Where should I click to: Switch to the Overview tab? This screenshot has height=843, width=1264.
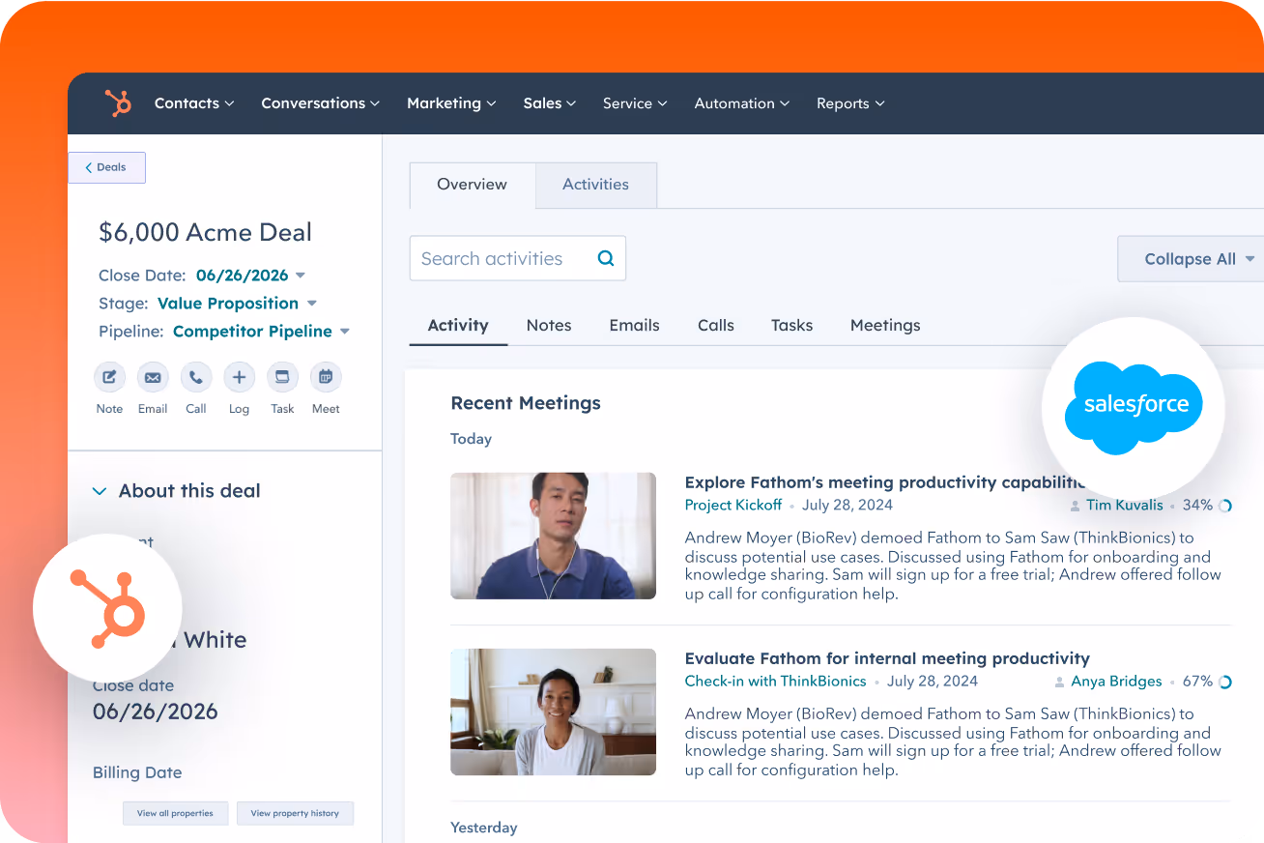point(473,185)
